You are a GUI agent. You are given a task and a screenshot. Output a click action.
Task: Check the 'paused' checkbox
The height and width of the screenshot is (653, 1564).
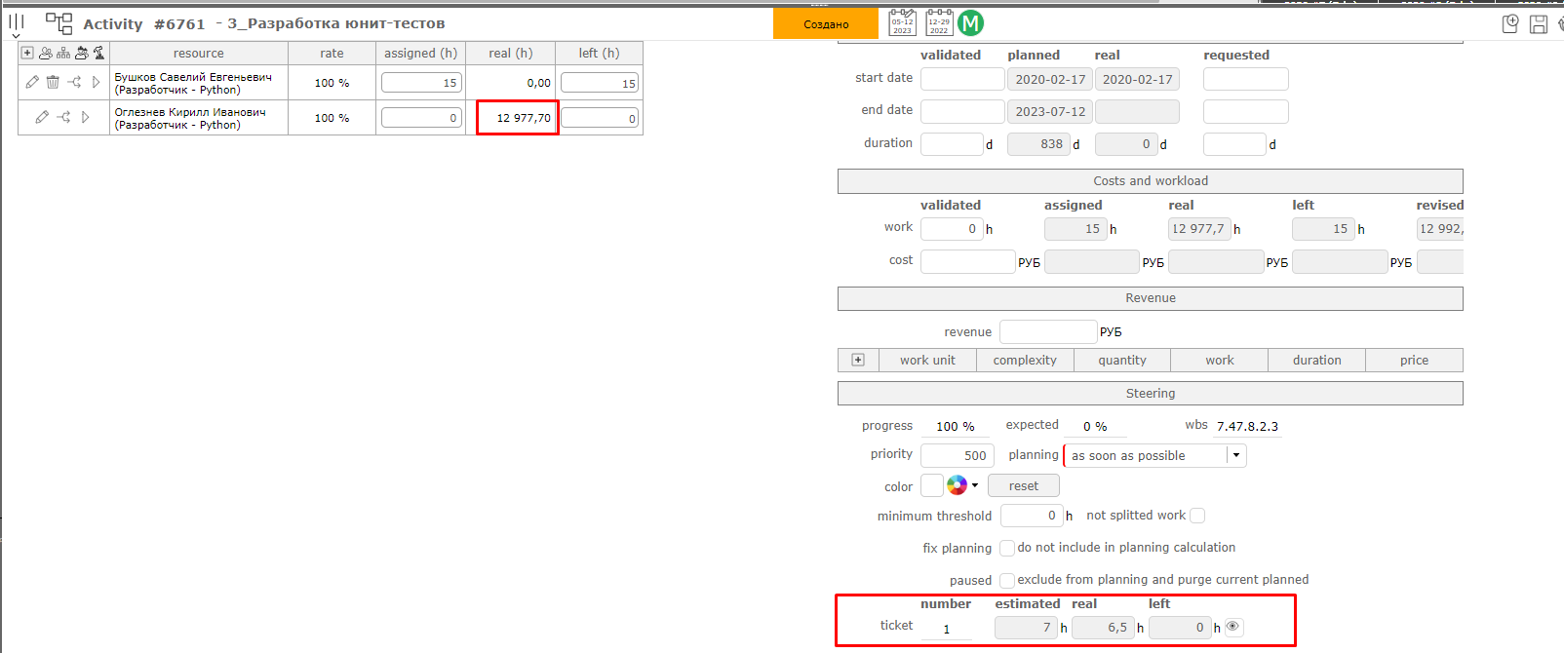pos(1007,580)
